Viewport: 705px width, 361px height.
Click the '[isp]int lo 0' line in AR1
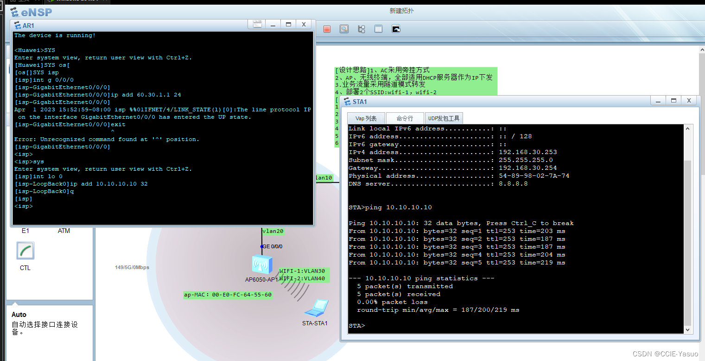[x=38, y=176]
